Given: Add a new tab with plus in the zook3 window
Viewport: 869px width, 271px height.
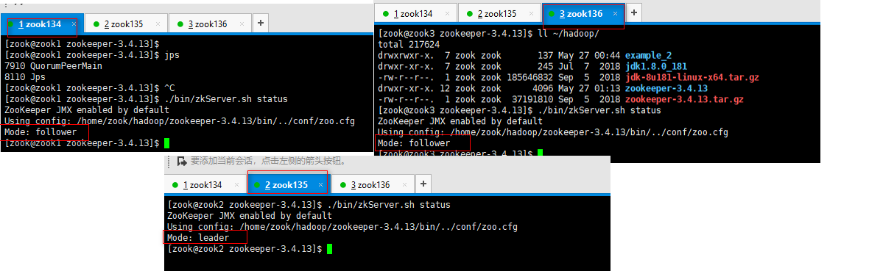Looking at the screenshot, I should tap(634, 12).
